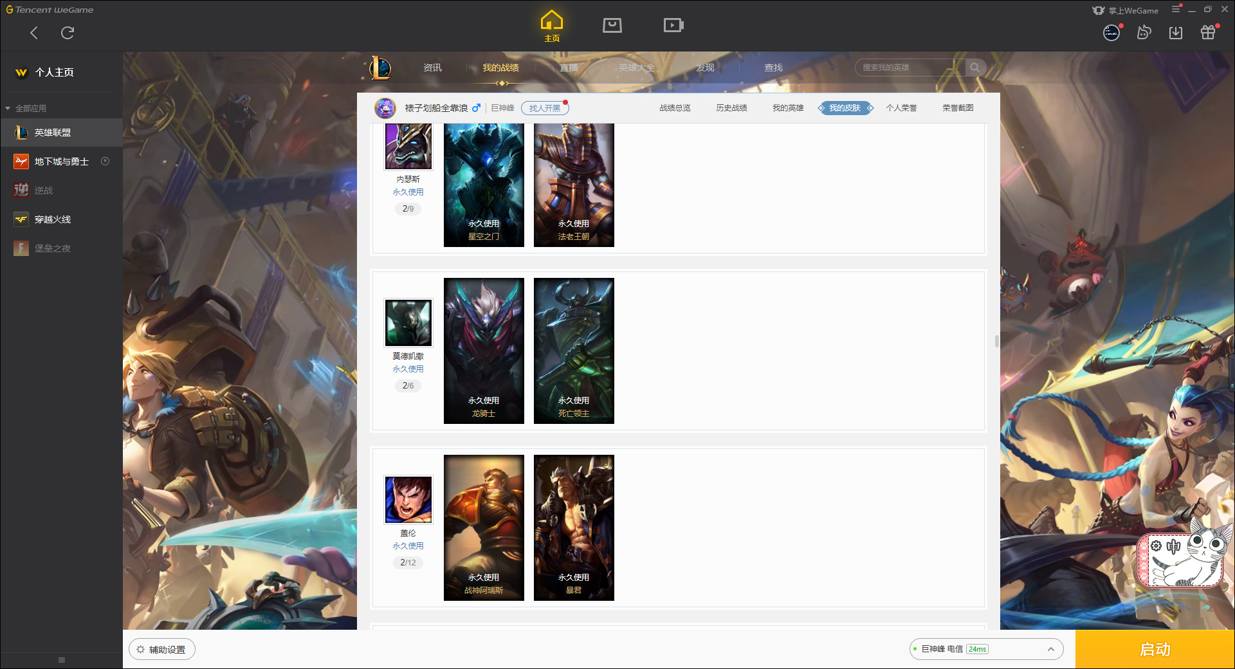Open 历史战绩 sub-tab
Image resolution: width=1235 pixels, height=669 pixels.
731,108
